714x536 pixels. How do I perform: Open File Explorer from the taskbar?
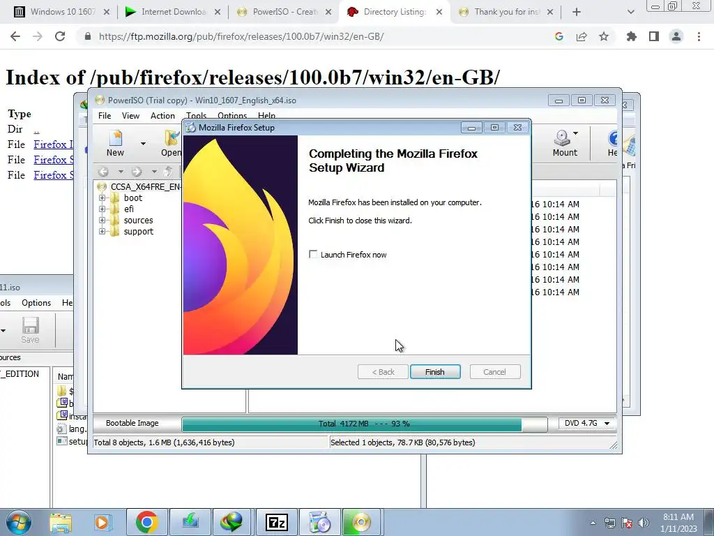click(x=61, y=522)
